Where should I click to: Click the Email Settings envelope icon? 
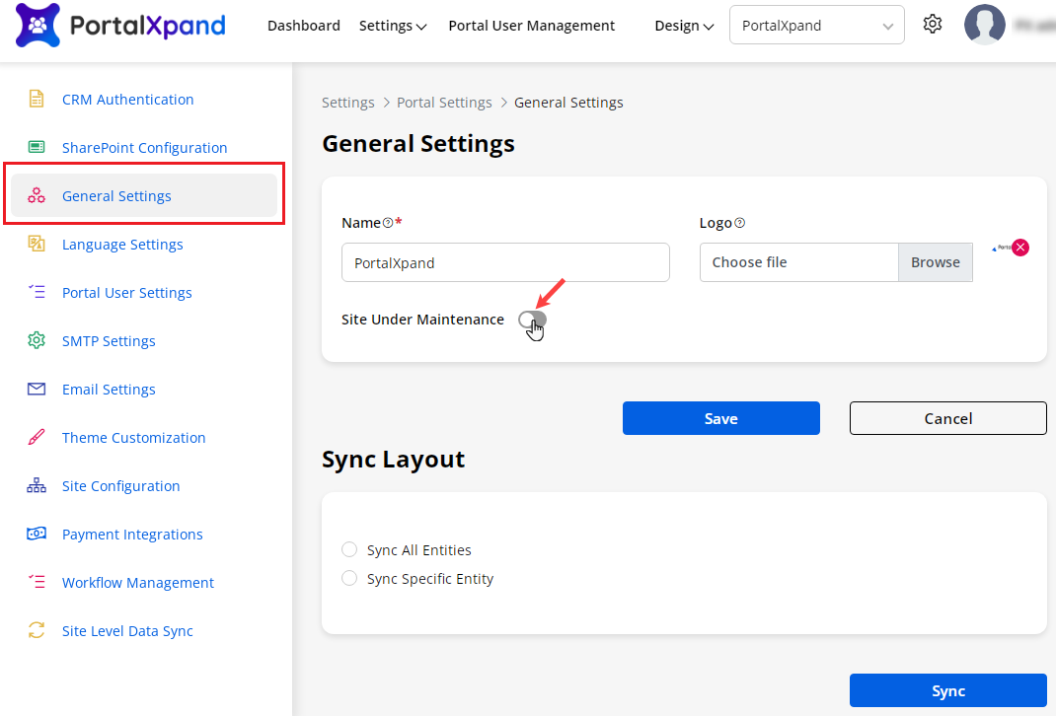pyautogui.click(x=37, y=389)
